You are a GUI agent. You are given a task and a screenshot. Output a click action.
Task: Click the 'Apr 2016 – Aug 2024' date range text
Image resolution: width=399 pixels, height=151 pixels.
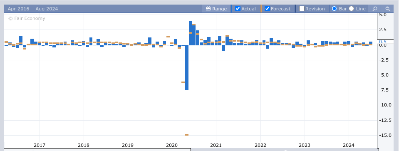33,9
